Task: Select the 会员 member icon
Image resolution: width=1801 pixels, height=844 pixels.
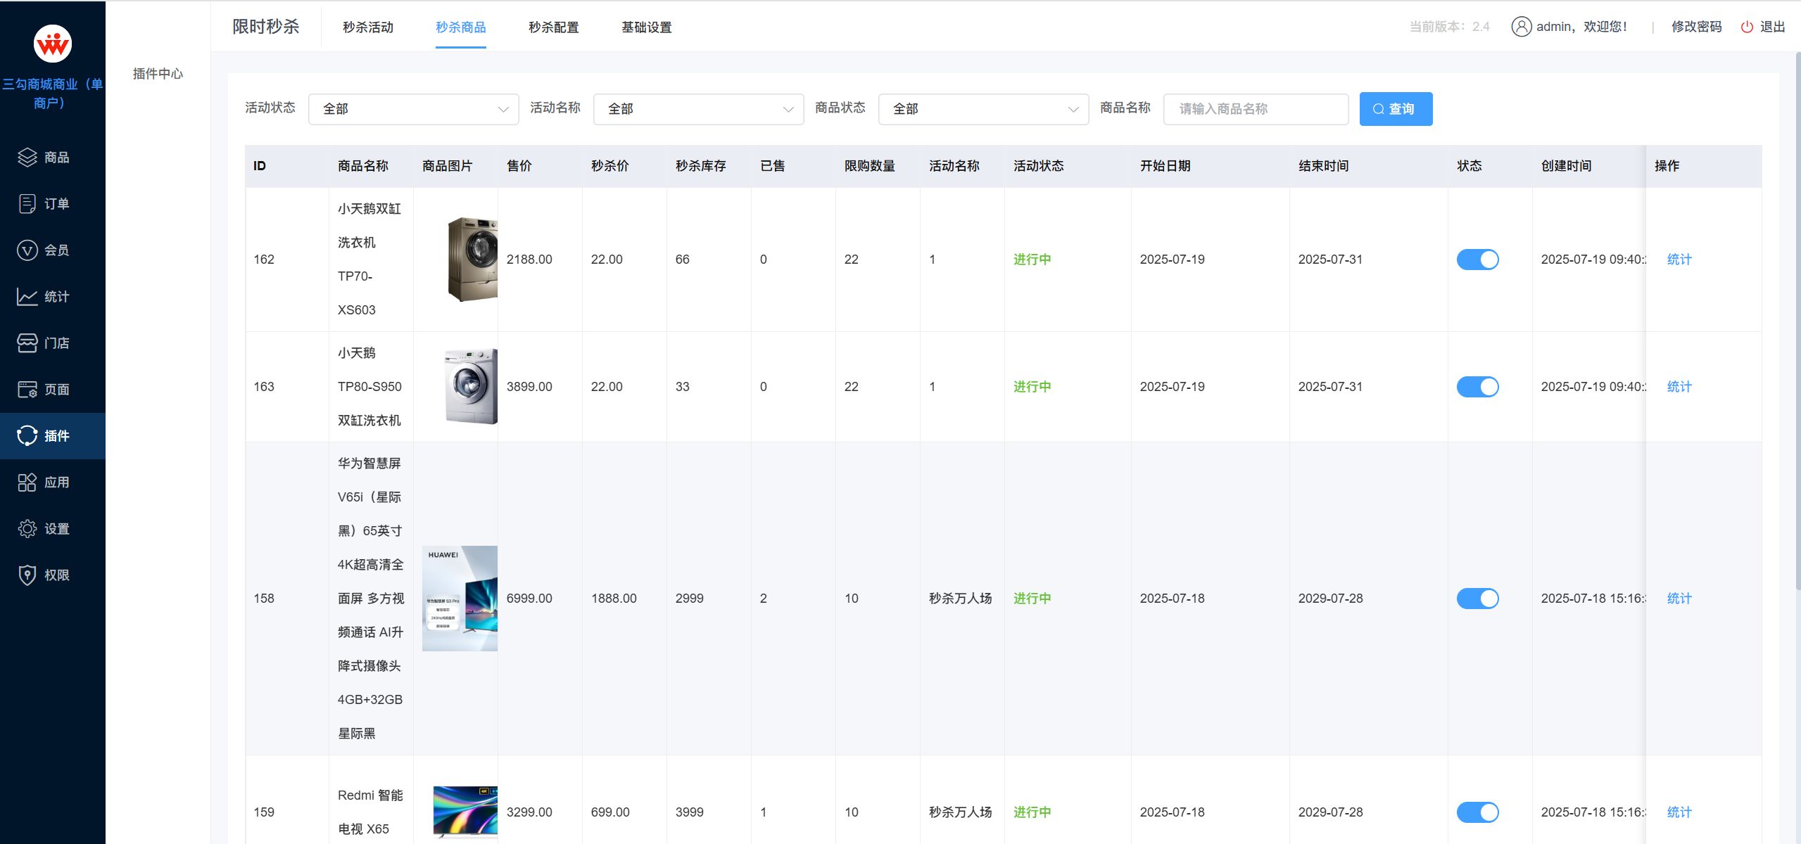Action: coord(27,250)
